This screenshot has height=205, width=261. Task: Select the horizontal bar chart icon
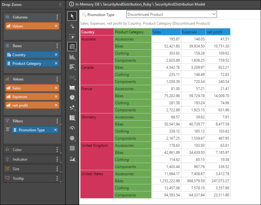(x=72, y=67)
